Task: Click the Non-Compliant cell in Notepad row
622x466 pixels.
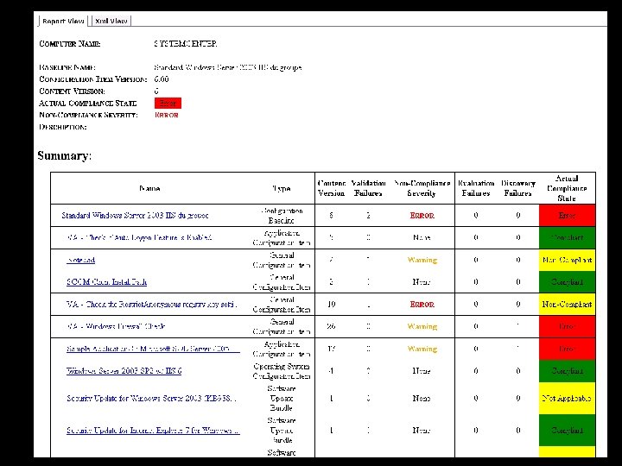Action: coord(568,260)
